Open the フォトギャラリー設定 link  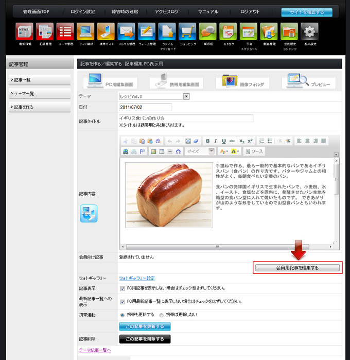point(137,278)
